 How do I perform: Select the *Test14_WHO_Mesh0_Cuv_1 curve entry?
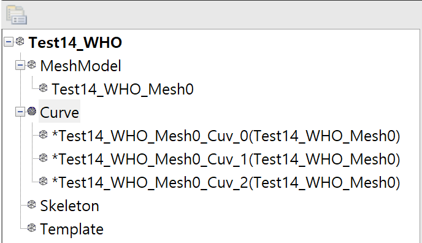pyautogui.click(x=226, y=159)
